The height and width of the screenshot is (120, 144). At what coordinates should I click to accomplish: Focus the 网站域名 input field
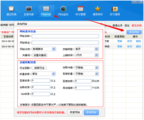pyautogui.click(x=65, y=43)
